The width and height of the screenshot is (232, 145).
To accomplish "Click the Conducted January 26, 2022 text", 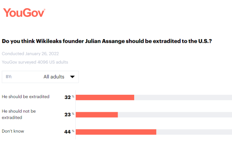I will coord(30,54).
